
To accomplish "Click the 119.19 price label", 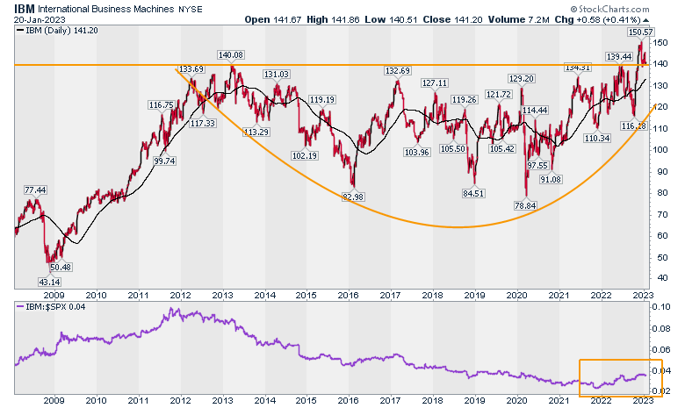I will (322, 99).
